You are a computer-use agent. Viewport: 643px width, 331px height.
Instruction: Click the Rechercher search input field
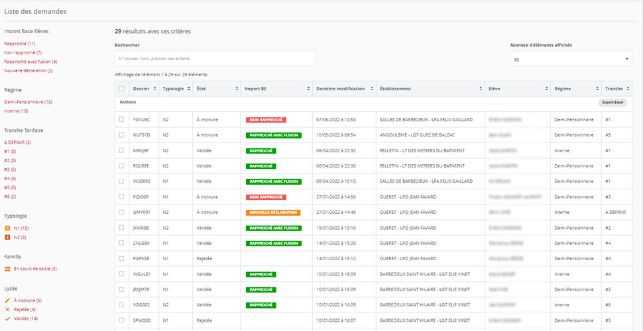tap(215, 59)
